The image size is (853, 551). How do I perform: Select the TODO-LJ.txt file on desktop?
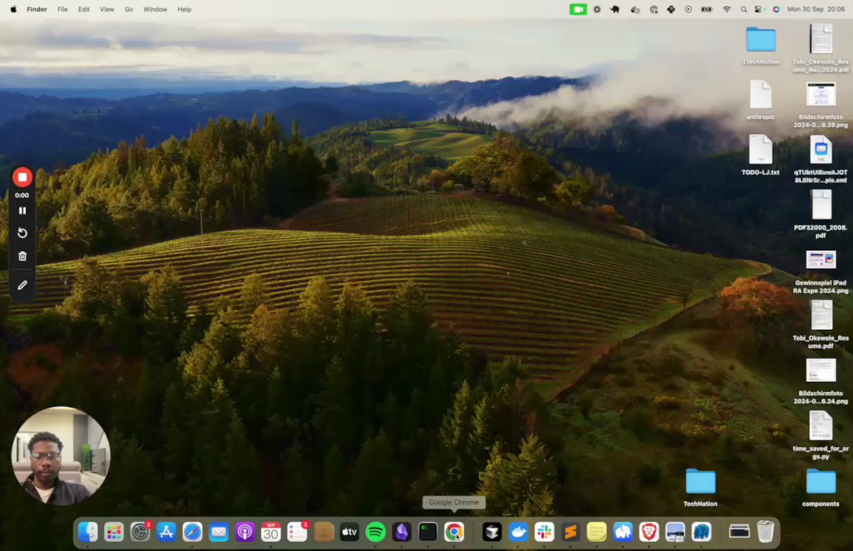[760, 155]
